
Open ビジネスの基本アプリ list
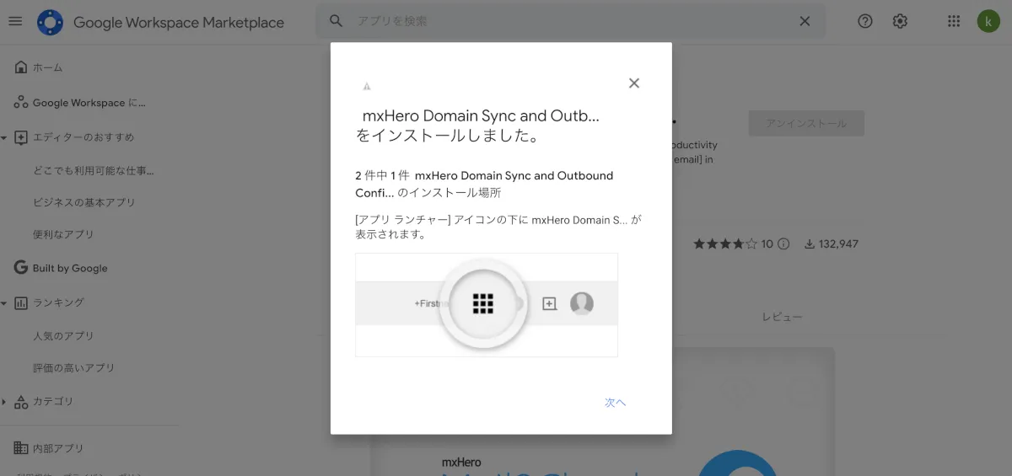point(83,202)
